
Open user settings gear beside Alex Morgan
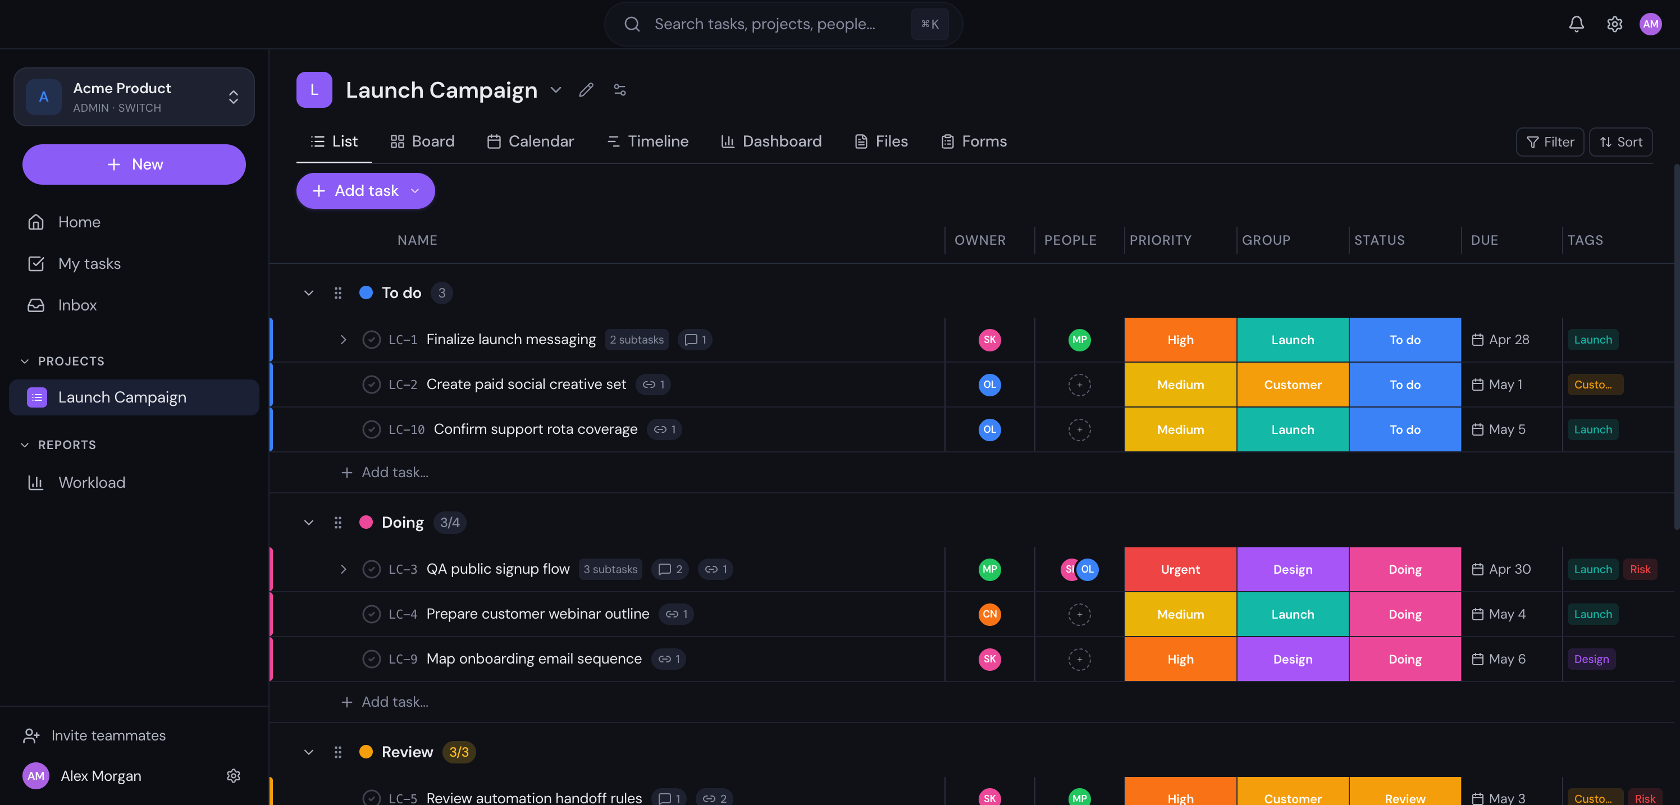[x=234, y=776]
